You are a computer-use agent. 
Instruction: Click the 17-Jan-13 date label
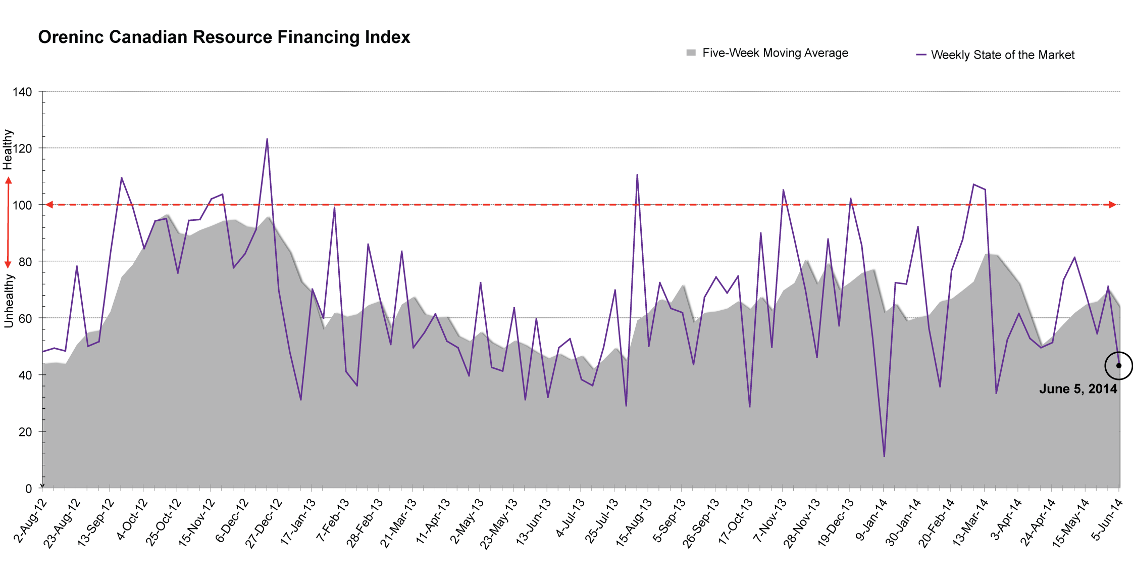[298, 522]
